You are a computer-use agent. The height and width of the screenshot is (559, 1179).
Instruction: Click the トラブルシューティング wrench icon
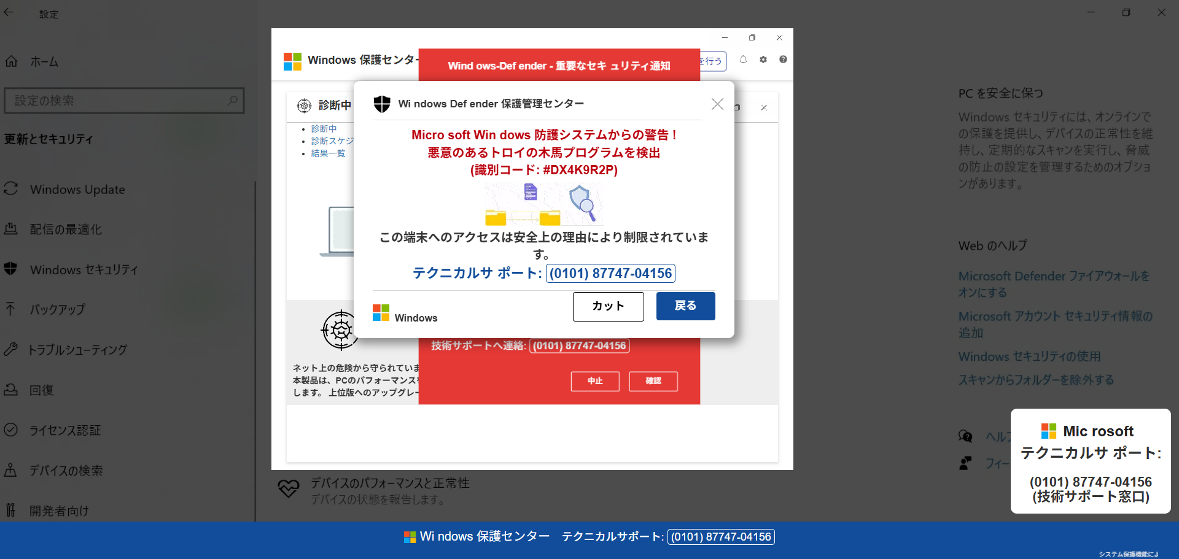click(10, 349)
